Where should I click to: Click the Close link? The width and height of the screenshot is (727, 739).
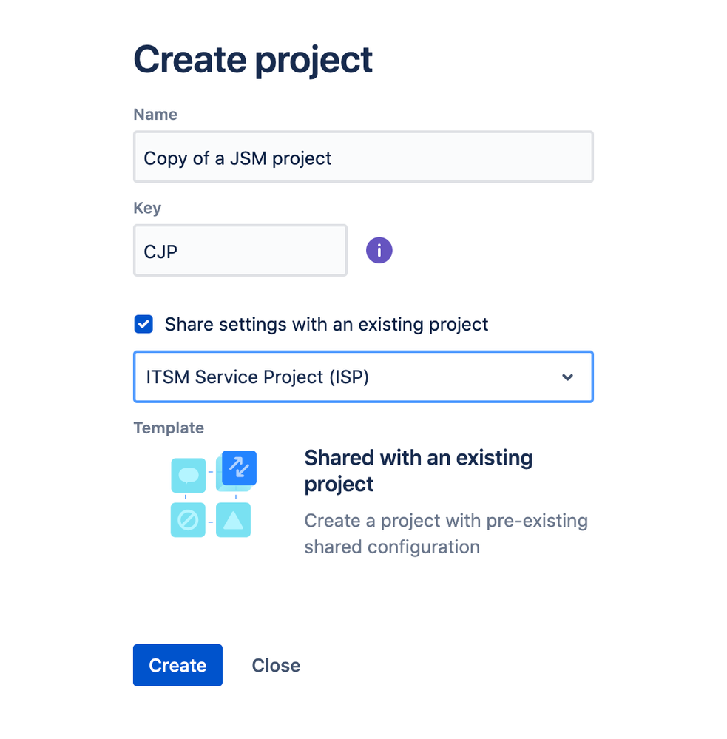point(276,666)
